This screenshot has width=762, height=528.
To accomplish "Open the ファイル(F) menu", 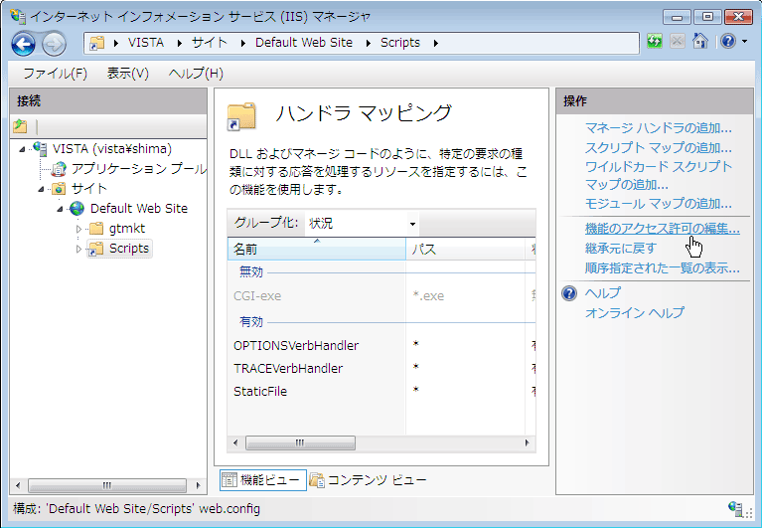I will point(55,74).
